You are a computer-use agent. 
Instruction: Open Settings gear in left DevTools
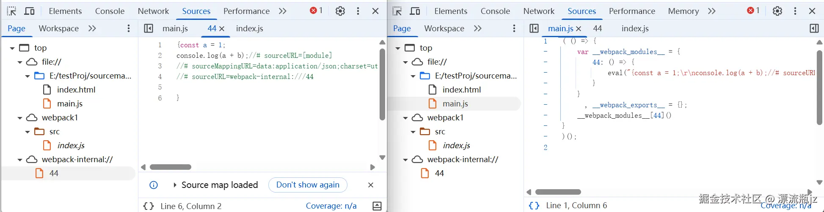[340, 11]
